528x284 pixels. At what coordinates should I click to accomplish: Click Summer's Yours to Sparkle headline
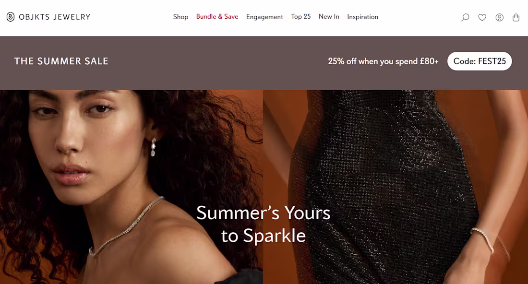[264, 224]
